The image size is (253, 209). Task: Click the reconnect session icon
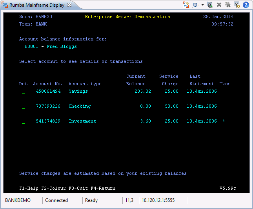click(210, 5)
